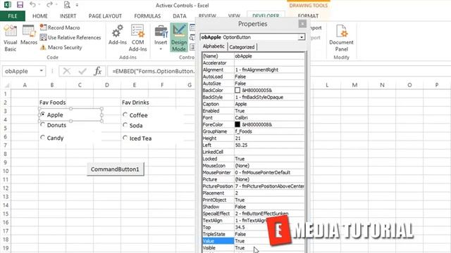The width and height of the screenshot is (451, 253).
Task: Click the BackColor white swatch
Action: [237, 90]
